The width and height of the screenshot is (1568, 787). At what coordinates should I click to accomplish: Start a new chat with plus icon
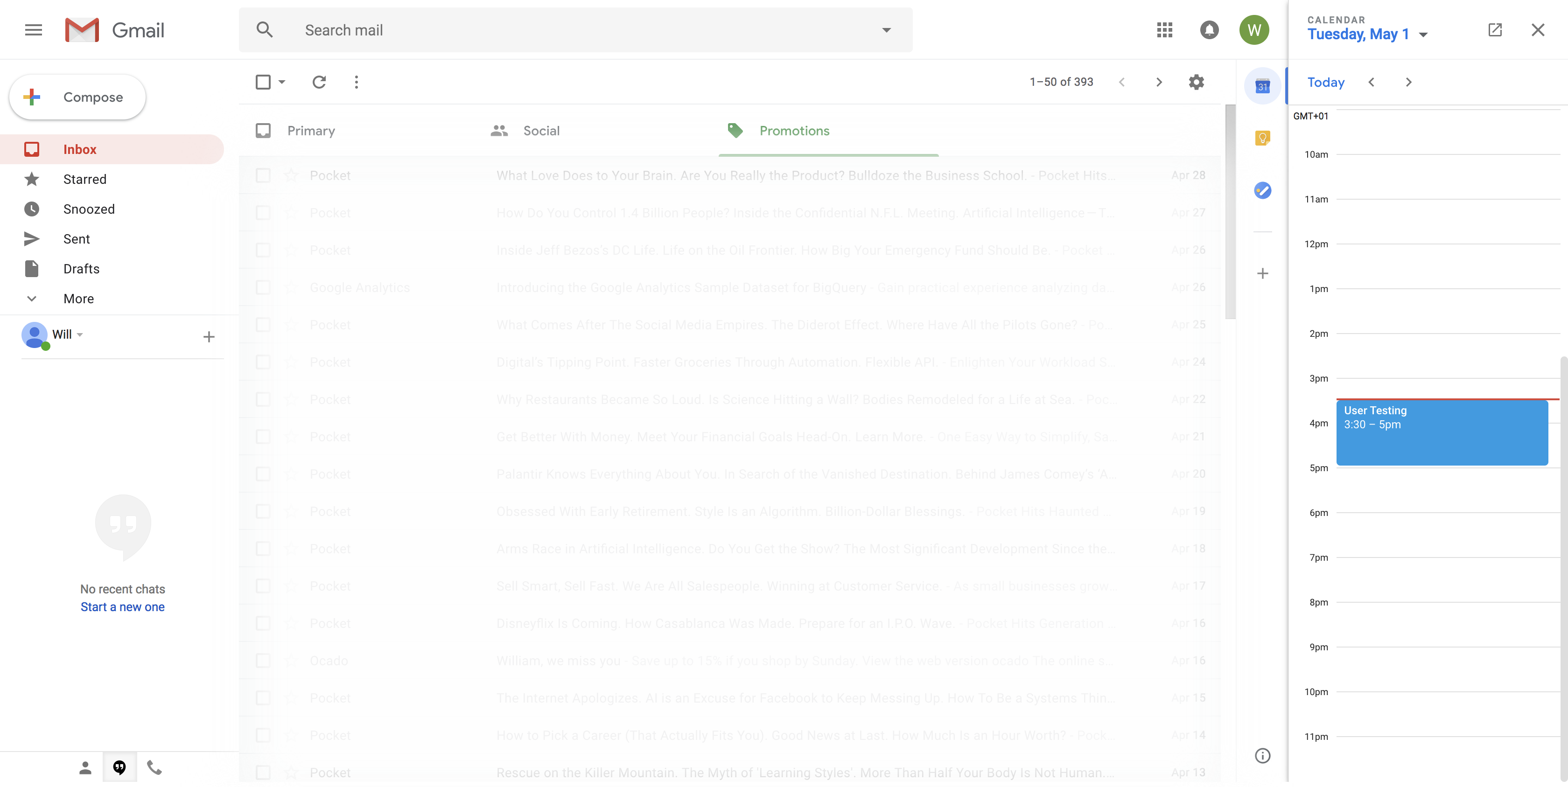pos(209,337)
